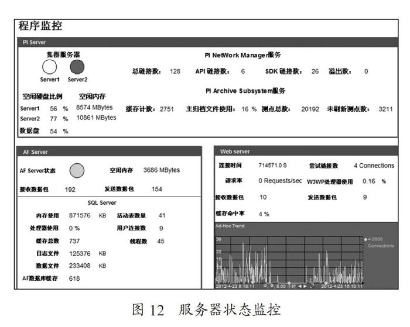This screenshot has height=327, width=410.
Task: Click the AF Server status indicator circle
Action: (77, 171)
